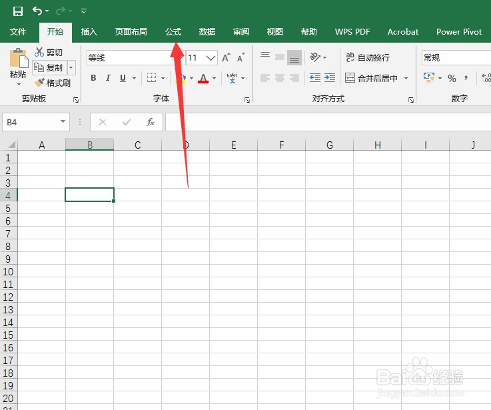Click Center align icon

point(280,78)
